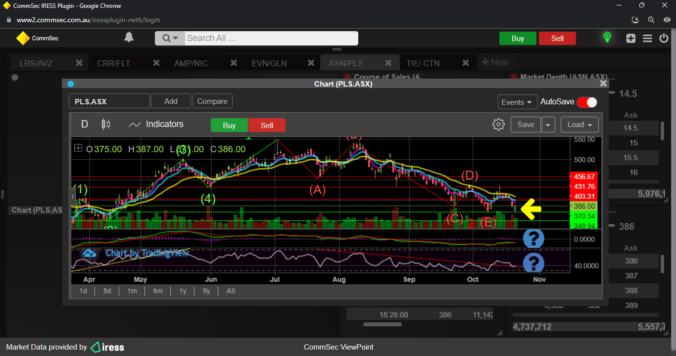Open the Indicators menu
This screenshot has width=676, height=356.
coord(156,125)
